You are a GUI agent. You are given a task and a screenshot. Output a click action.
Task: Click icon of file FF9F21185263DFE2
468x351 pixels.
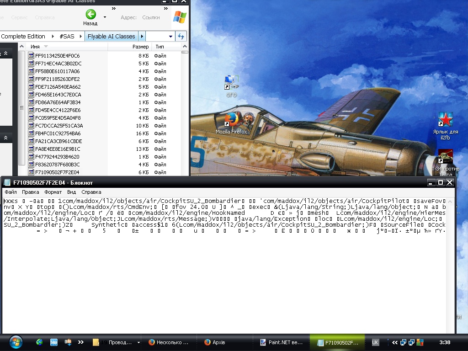(31, 79)
